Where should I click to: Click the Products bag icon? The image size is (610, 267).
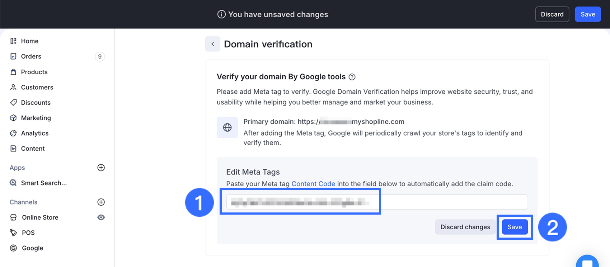(x=13, y=72)
